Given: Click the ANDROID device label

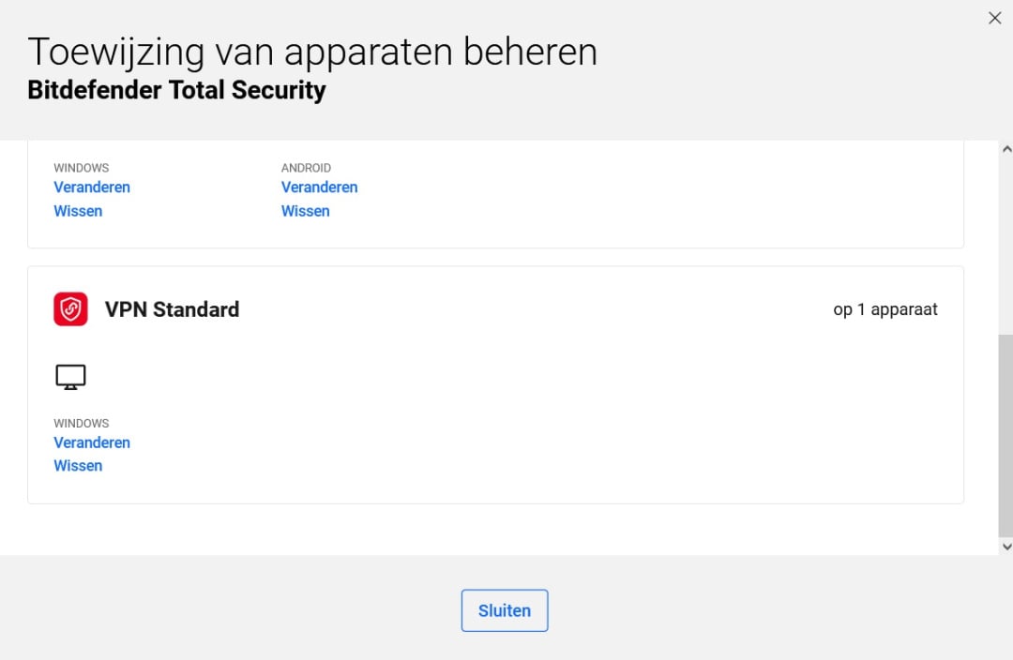Looking at the screenshot, I should click(306, 168).
